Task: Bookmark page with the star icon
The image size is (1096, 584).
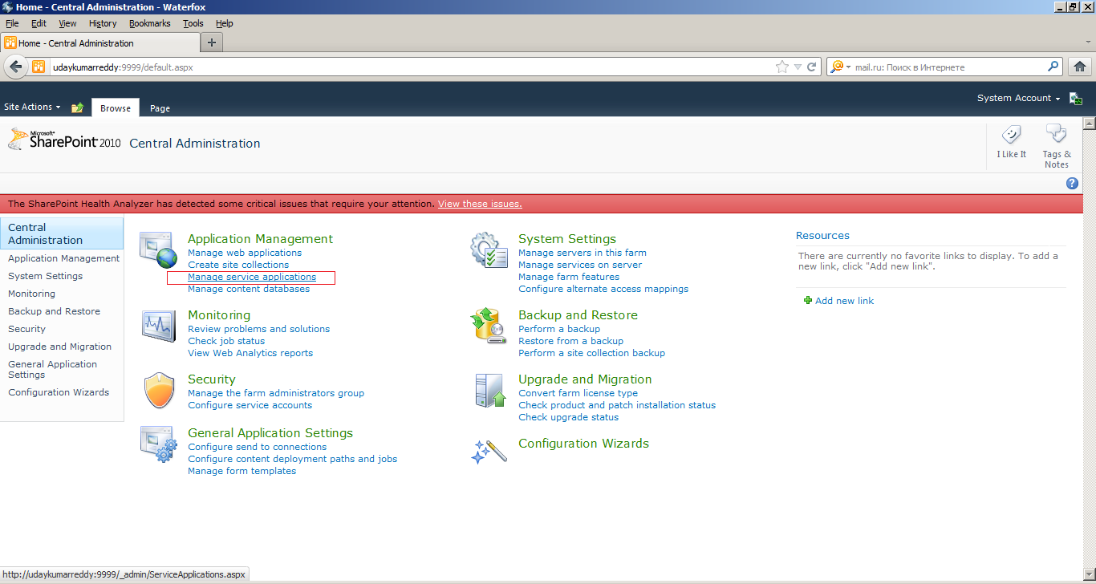Action: 782,67
